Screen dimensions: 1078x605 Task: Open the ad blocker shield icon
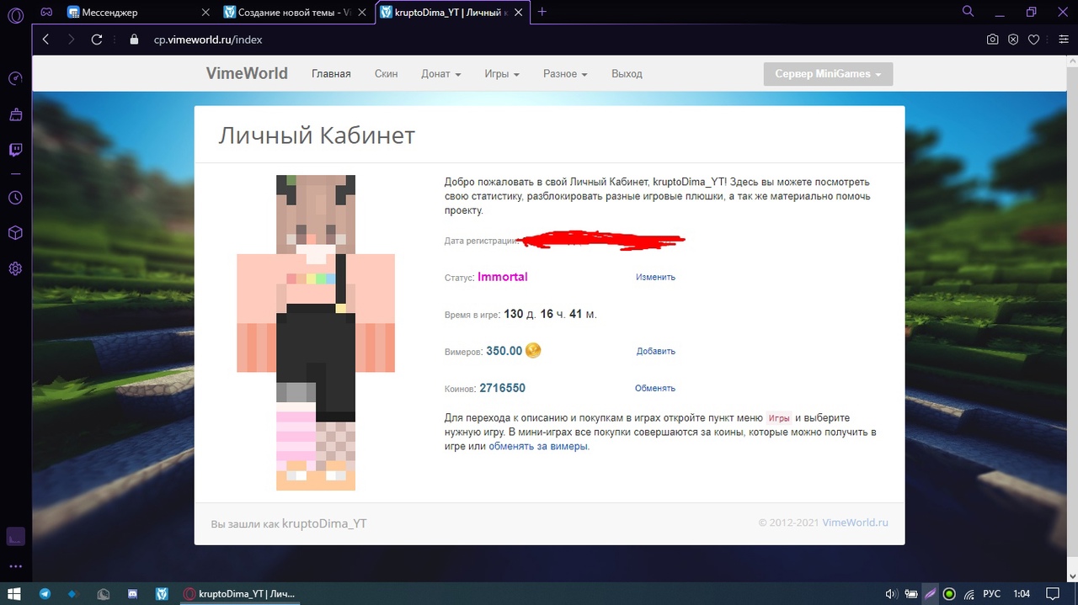pyautogui.click(x=1013, y=40)
